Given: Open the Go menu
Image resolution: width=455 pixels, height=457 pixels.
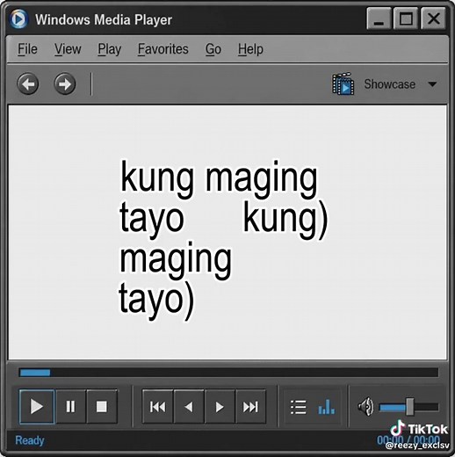Looking at the screenshot, I should click(x=213, y=49).
